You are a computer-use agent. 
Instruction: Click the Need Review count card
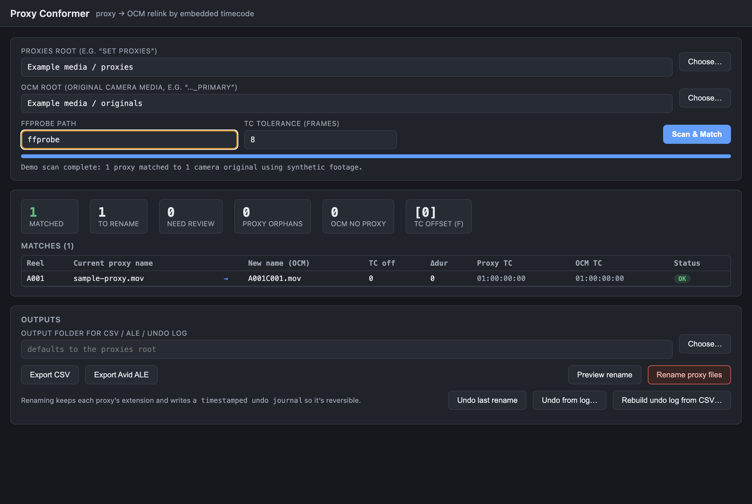(191, 216)
